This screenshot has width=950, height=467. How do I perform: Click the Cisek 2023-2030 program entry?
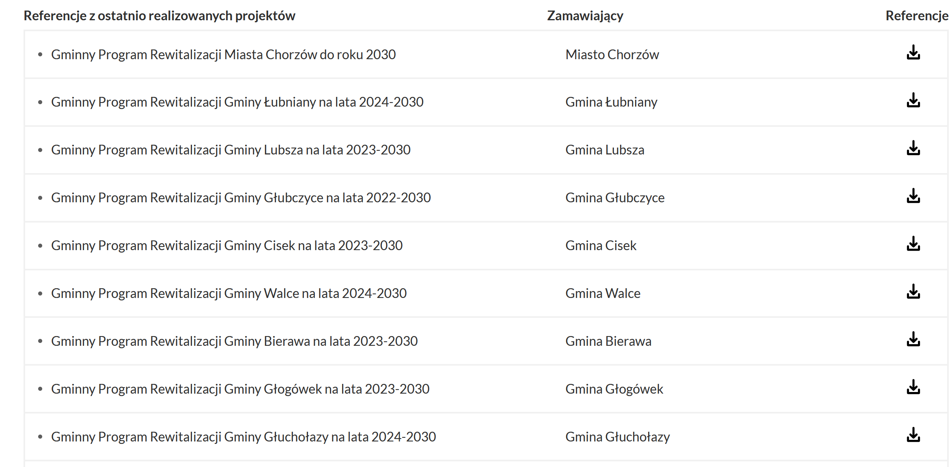226,246
